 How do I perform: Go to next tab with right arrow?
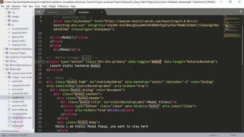click(x=40, y=12)
